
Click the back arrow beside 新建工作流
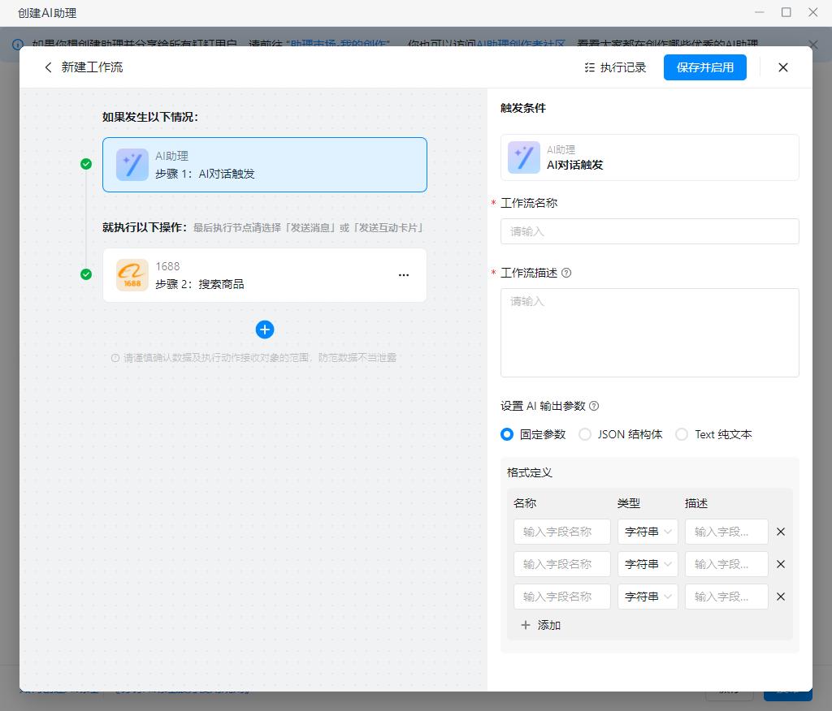[x=48, y=67]
